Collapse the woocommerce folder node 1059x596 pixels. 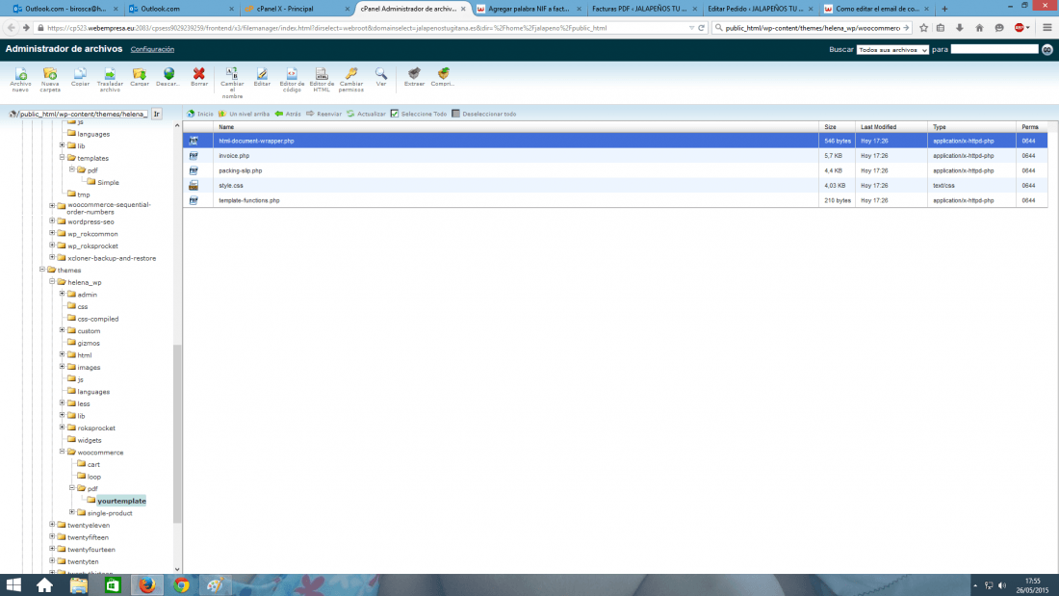(x=63, y=453)
